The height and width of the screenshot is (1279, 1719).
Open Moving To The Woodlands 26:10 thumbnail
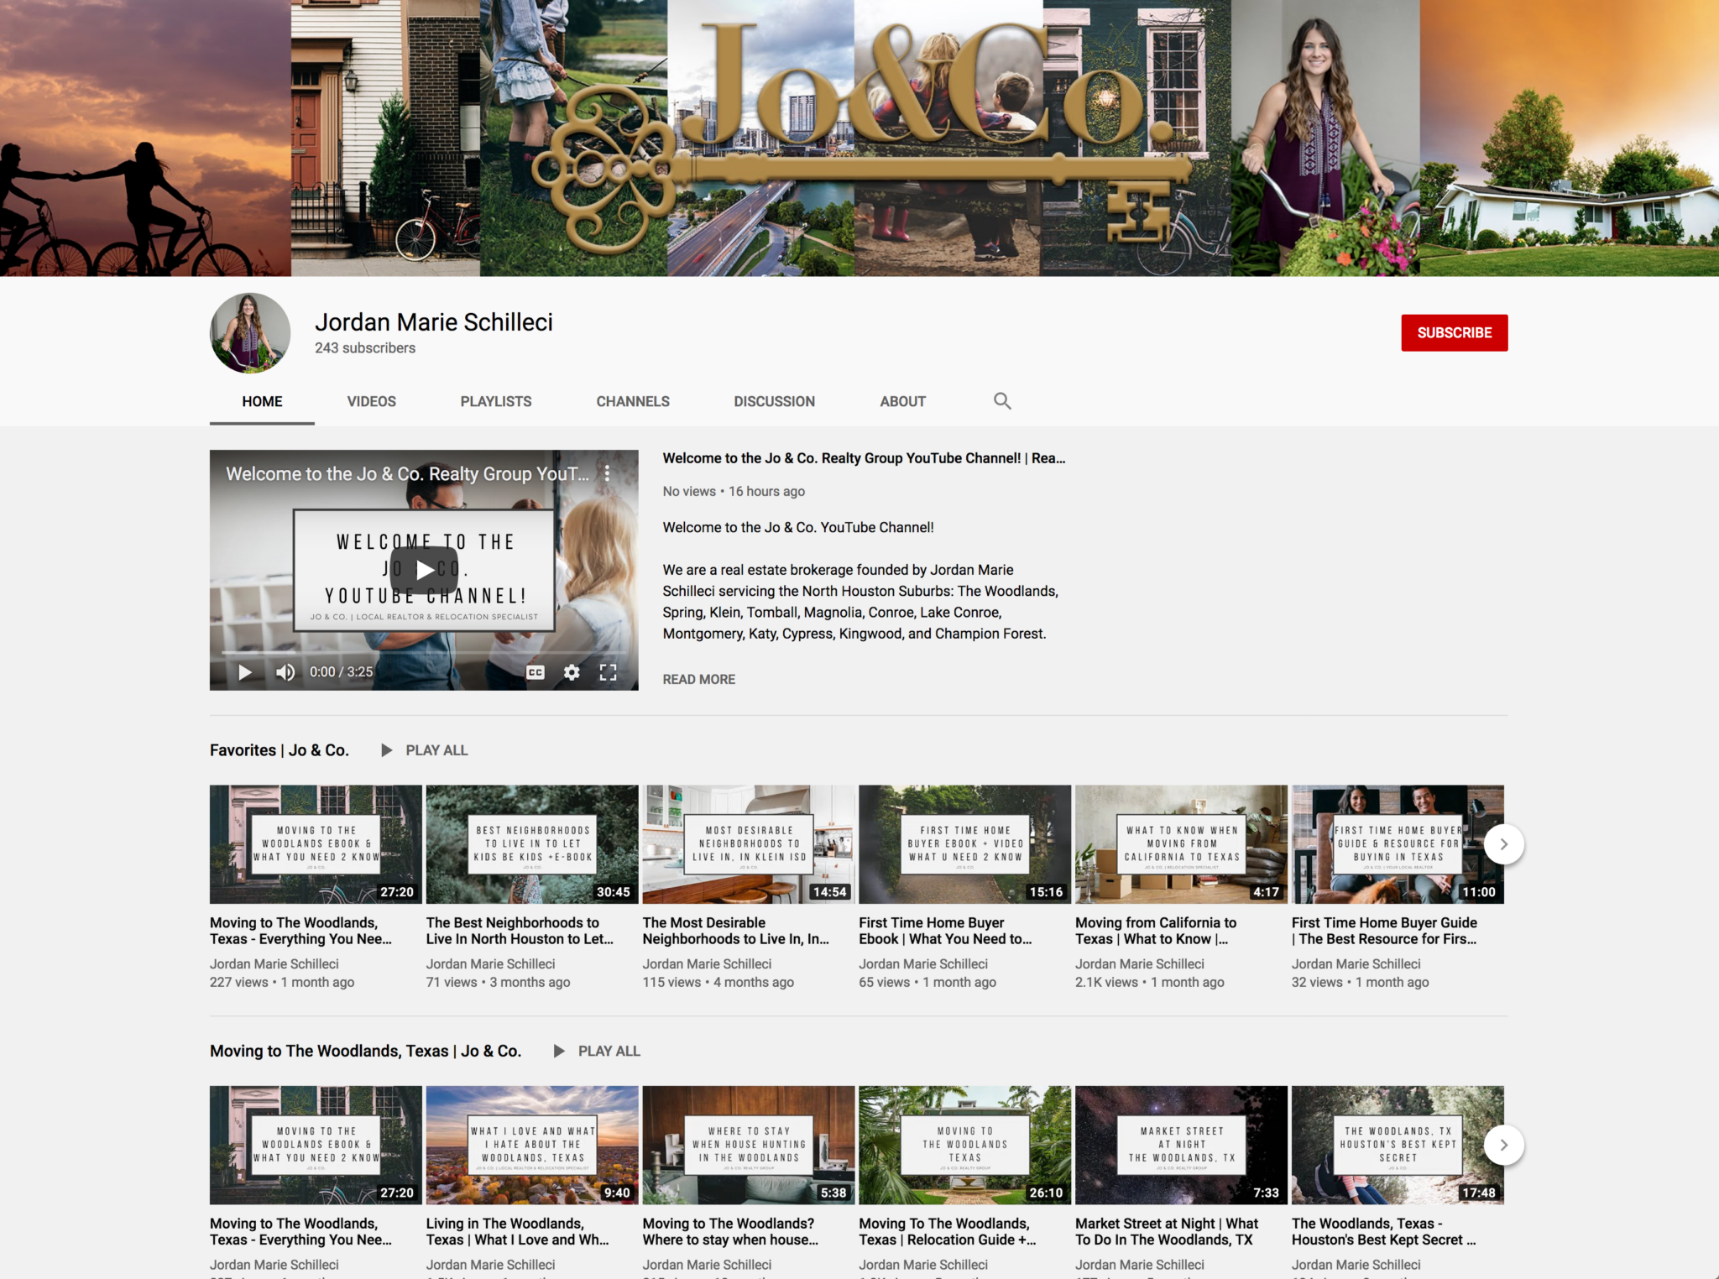pyautogui.click(x=964, y=1145)
